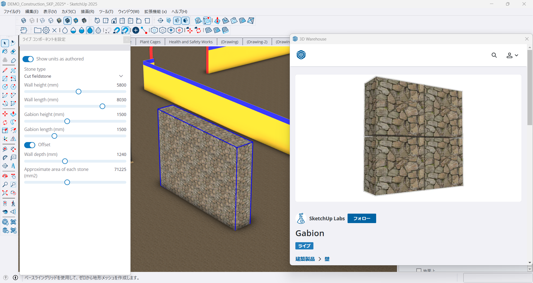Open the user account dropdown in 3D Warehouse
The width and height of the screenshot is (533, 283).
(x=512, y=55)
